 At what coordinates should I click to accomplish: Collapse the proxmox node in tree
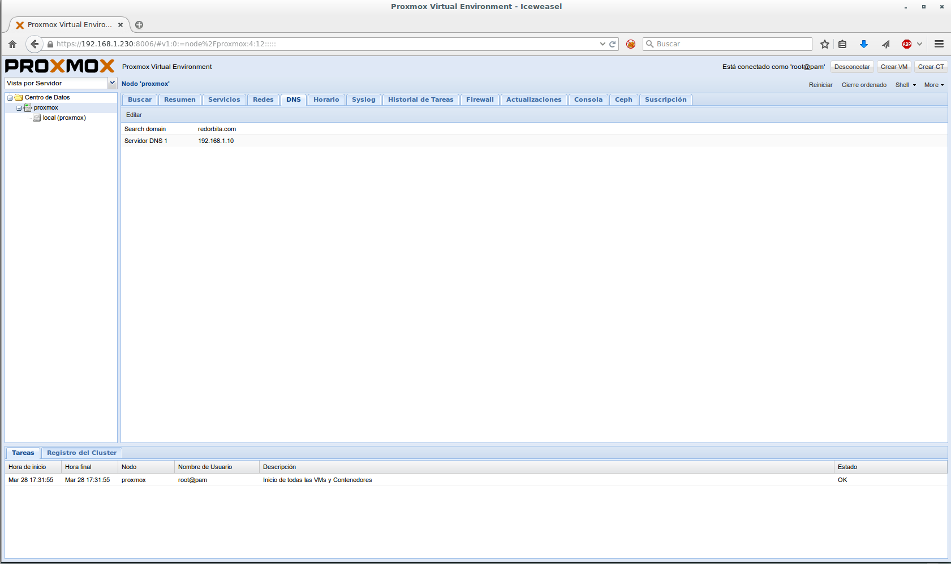pos(19,108)
